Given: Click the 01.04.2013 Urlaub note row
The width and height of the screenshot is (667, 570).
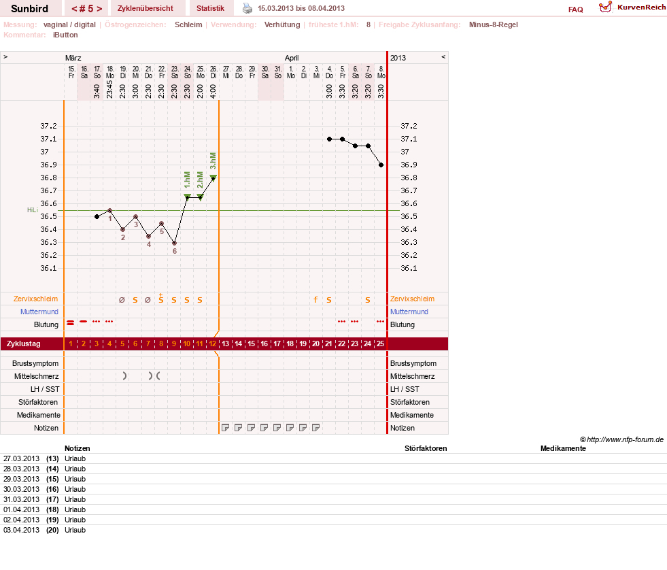Looking at the screenshot, I should coord(333,509).
